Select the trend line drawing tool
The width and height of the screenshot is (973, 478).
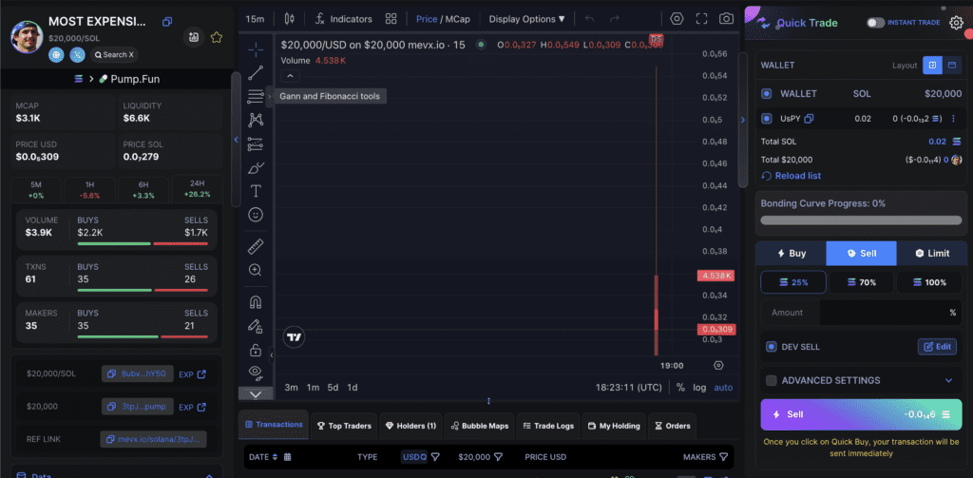coord(255,73)
